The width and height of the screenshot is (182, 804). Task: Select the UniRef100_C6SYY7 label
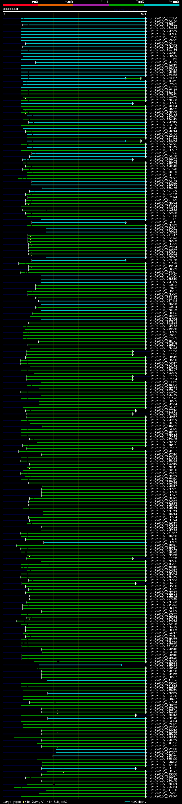[x=163, y=179]
